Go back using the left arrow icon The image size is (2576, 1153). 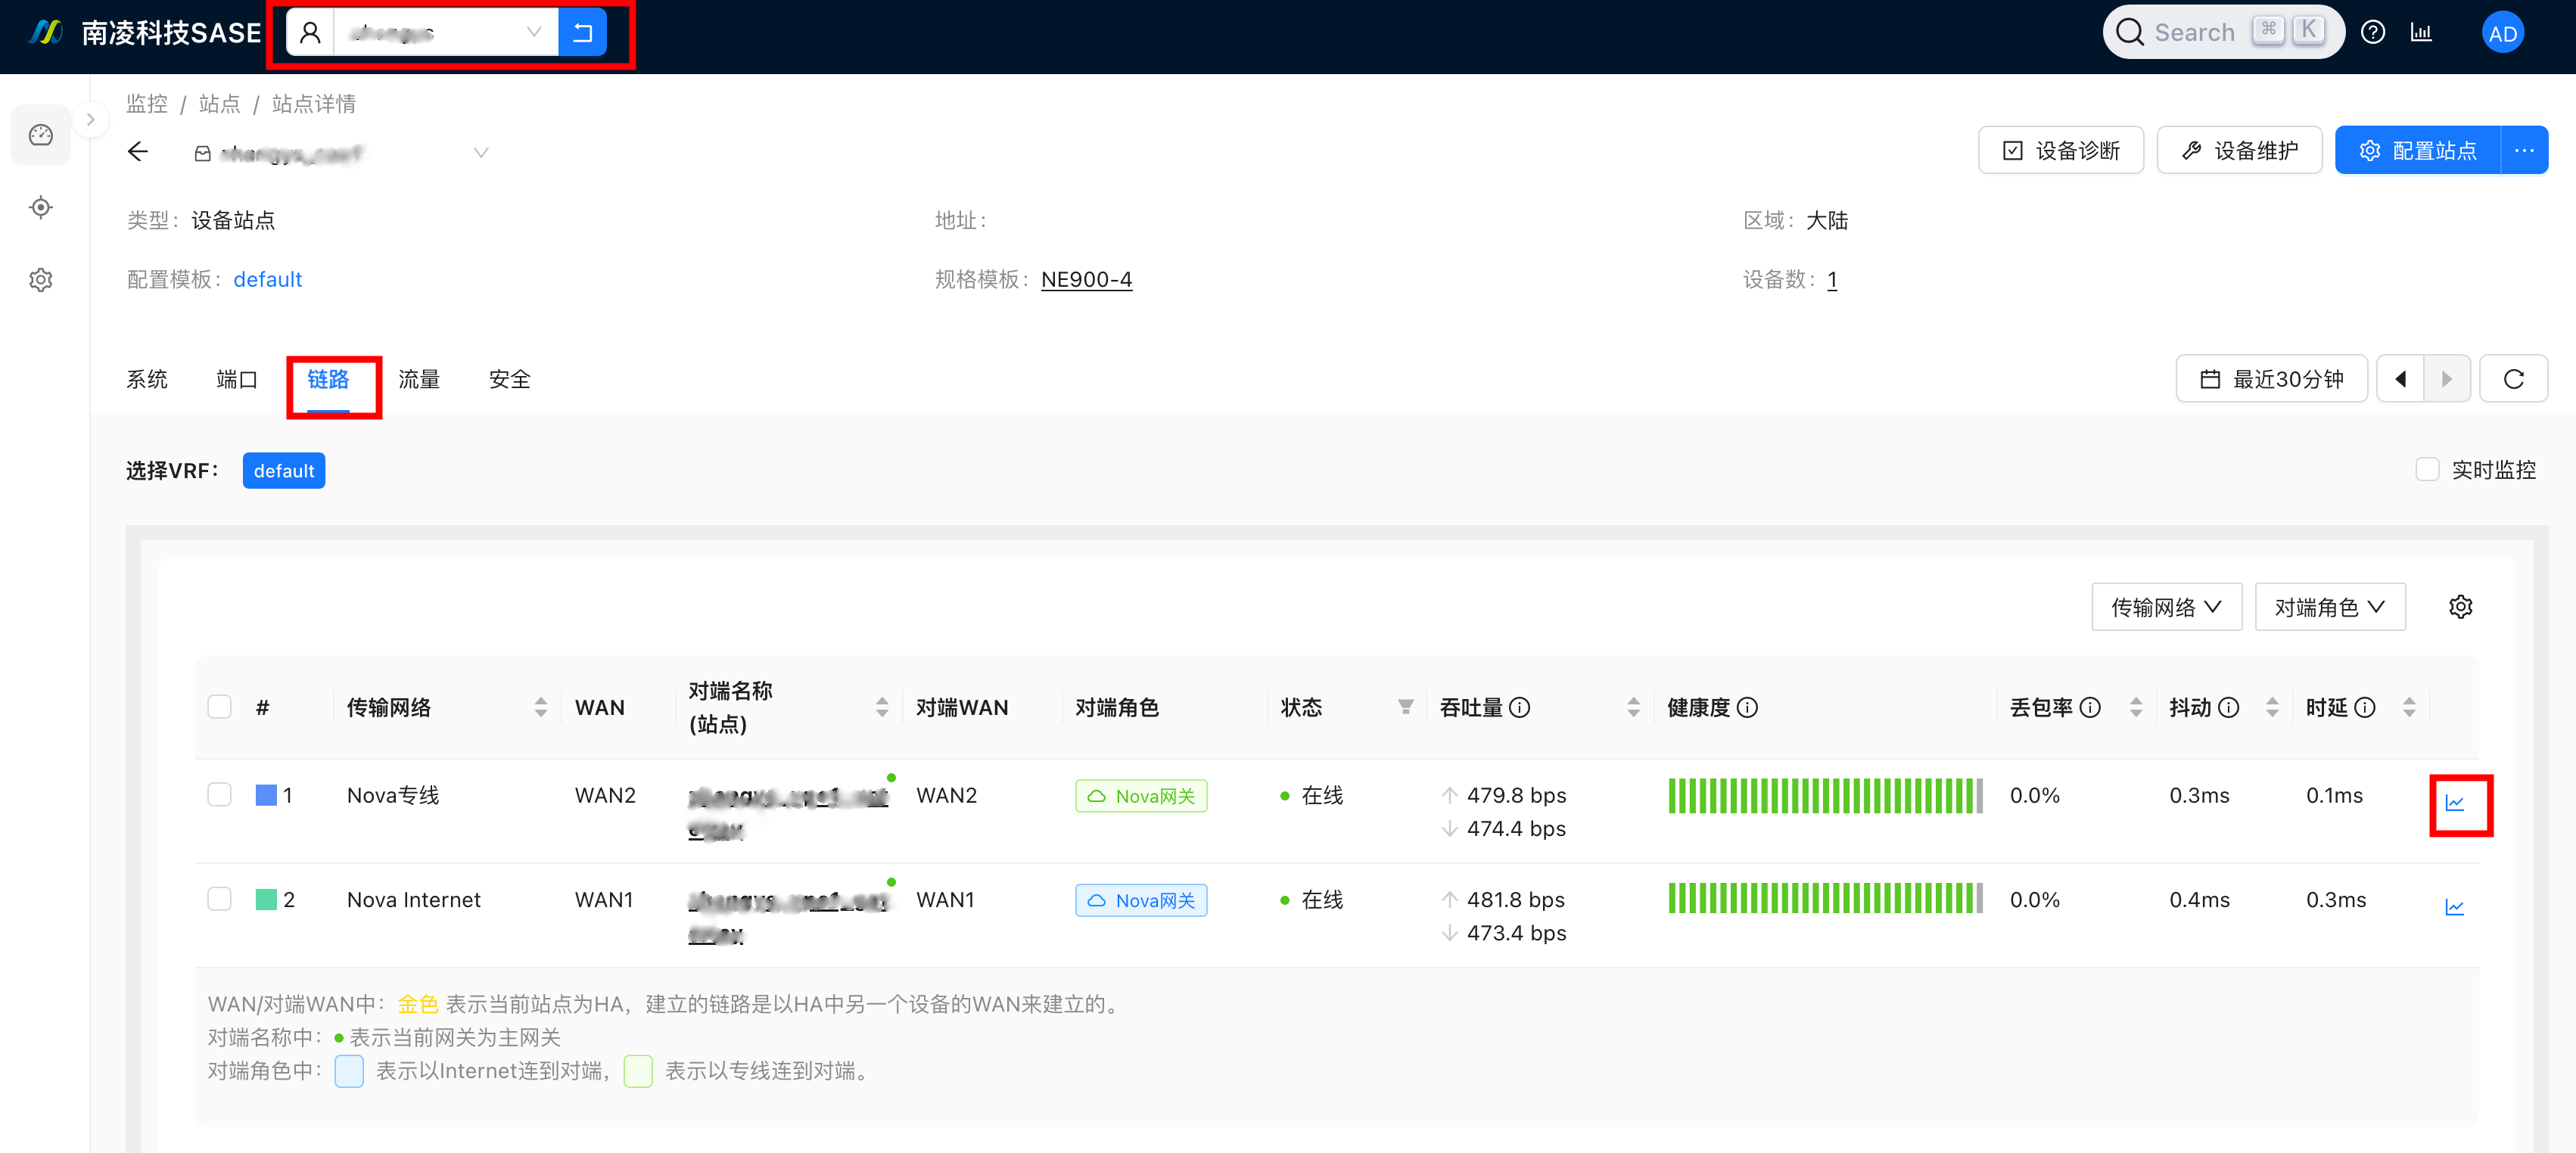tap(138, 151)
